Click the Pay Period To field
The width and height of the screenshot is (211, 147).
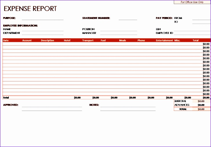click(x=201, y=22)
